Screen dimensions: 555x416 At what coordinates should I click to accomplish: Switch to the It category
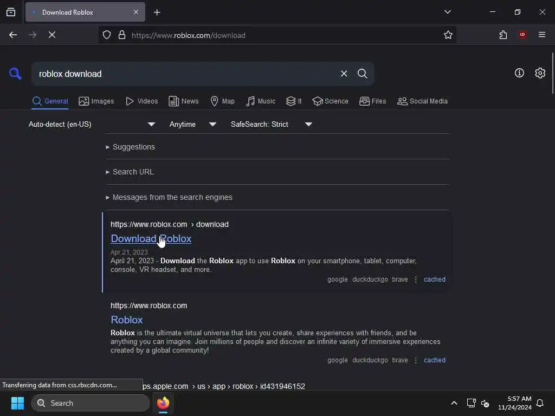(x=293, y=101)
